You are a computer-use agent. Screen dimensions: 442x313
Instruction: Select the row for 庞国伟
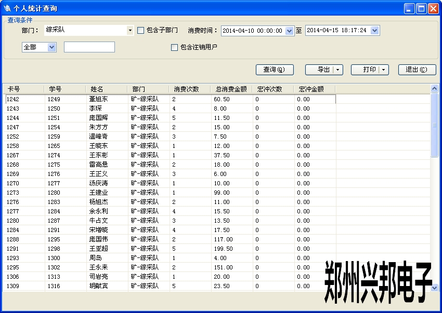click(x=170, y=239)
